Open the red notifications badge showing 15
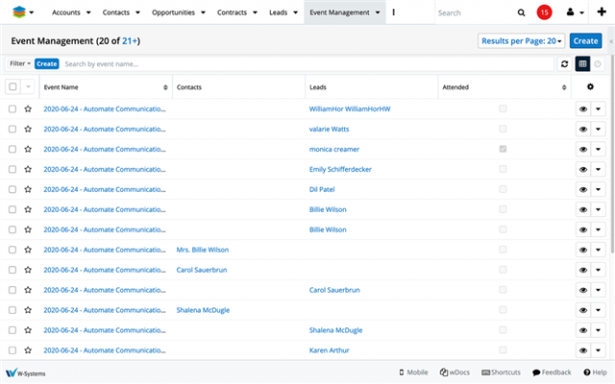Screen dimensions: 615x384 [x=544, y=12]
